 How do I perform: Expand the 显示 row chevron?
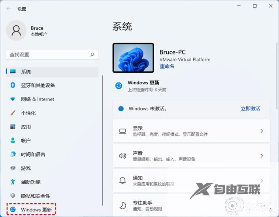coord(262,131)
